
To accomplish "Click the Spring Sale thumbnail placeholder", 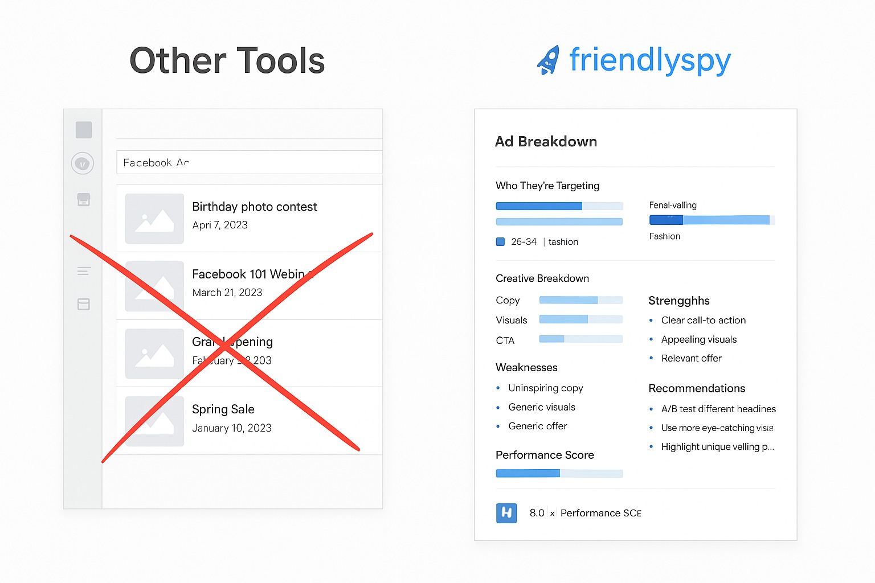I will (154, 421).
